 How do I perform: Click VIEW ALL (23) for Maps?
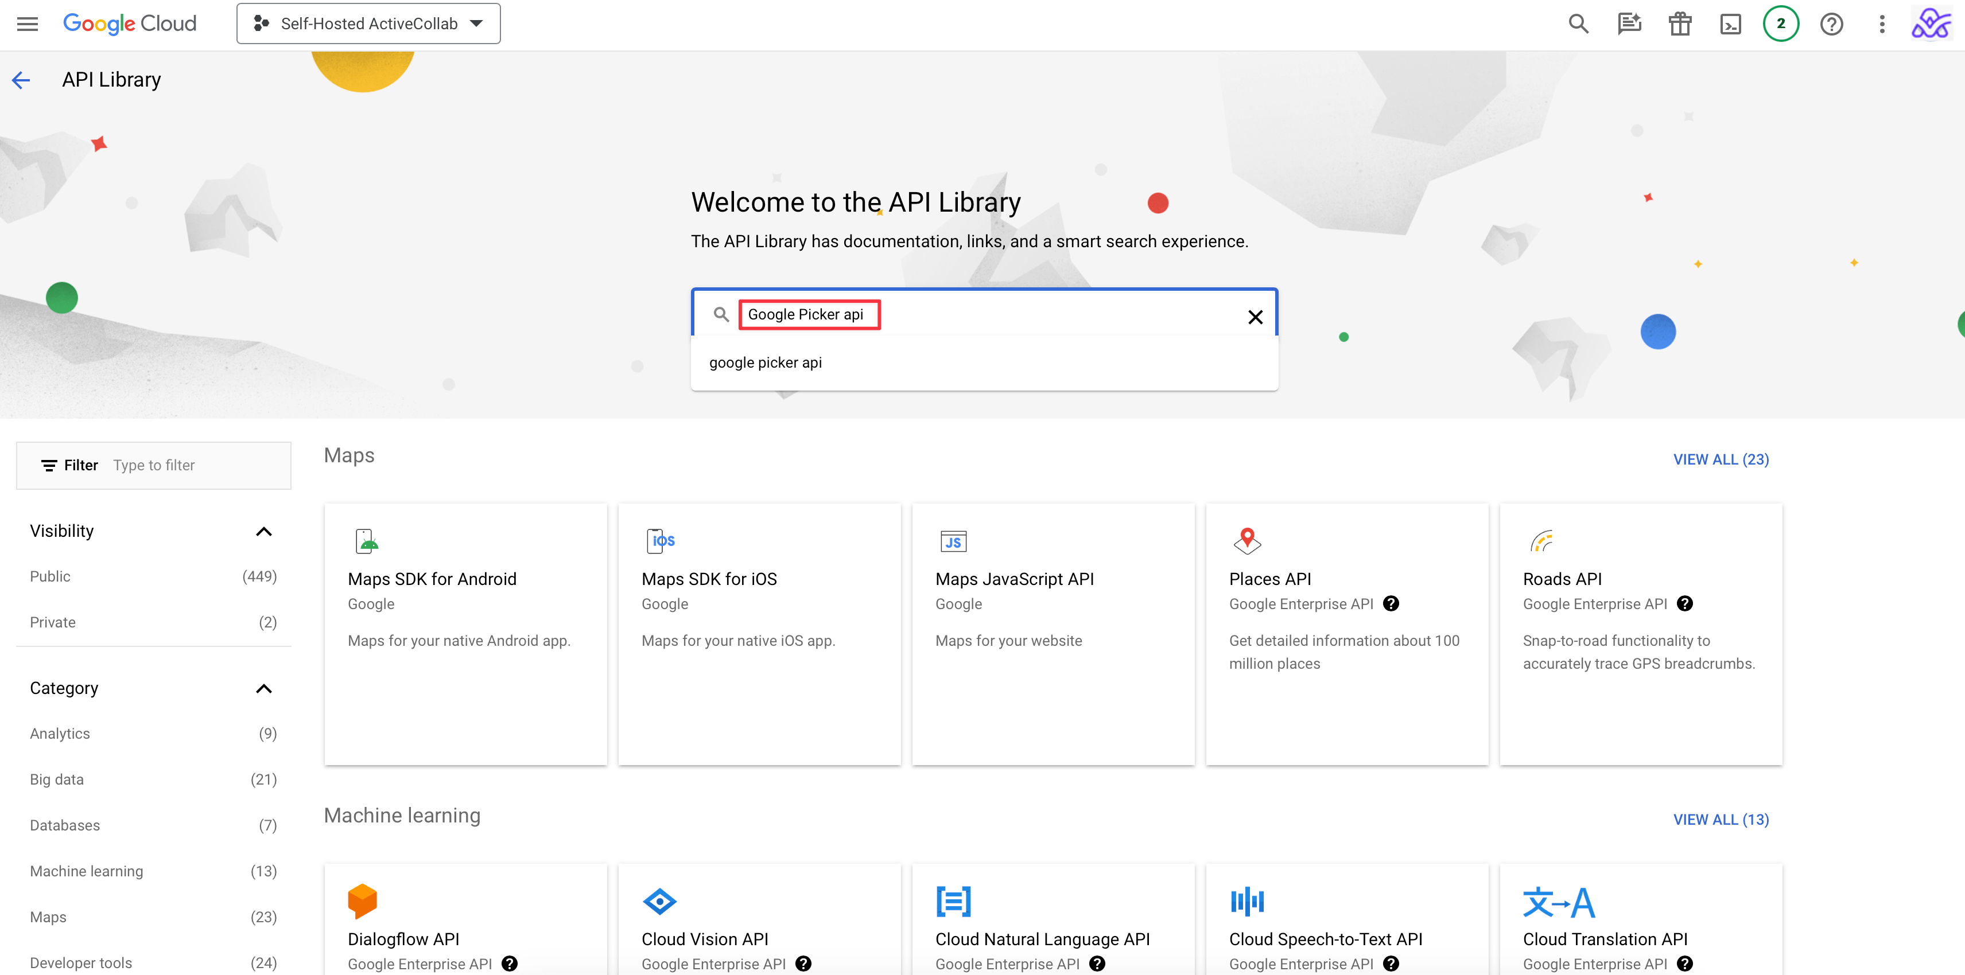click(1720, 459)
